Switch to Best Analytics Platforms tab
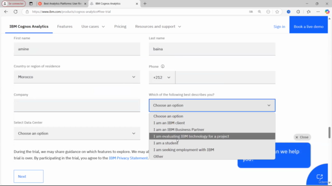 (62, 4)
